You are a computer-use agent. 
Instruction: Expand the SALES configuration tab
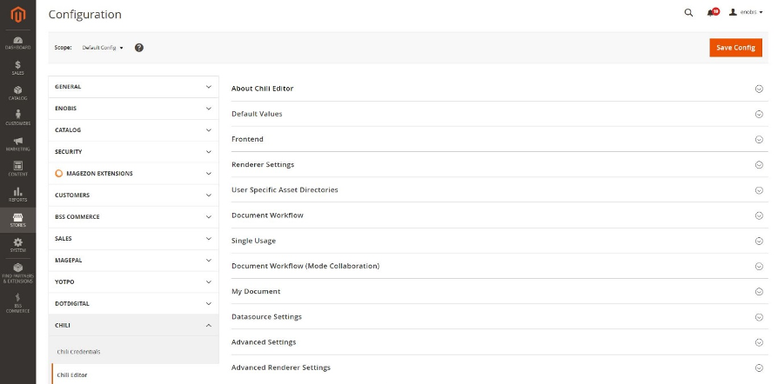coord(133,239)
